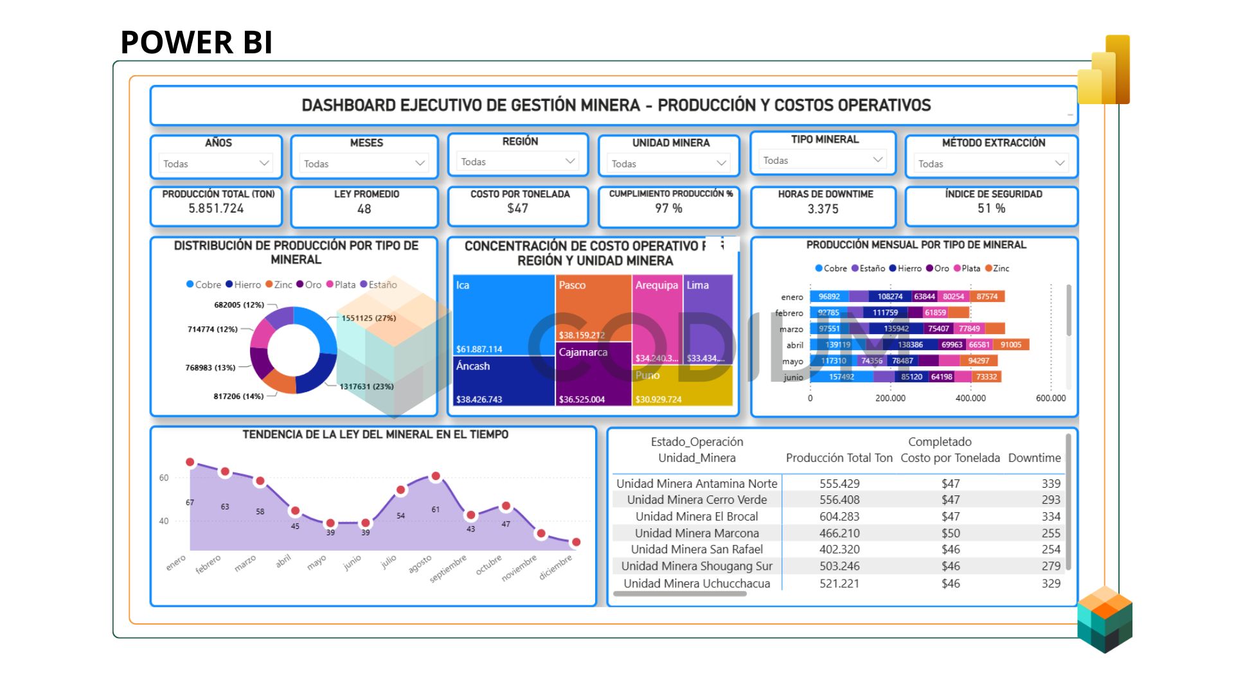Open the MESES dropdown slicer

click(x=364, y=164)
